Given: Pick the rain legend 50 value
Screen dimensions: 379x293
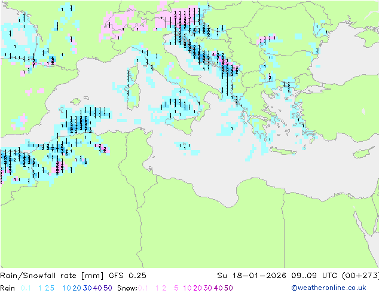Looking at the screenshot, I should pyautogui.click(x=108, y=288).
